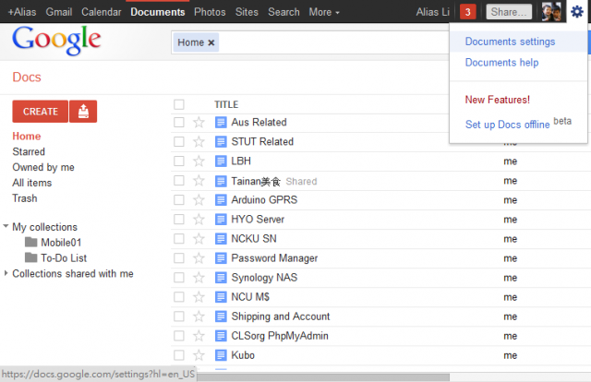Viewport: 591px width, 382px height.
Task: Click the horizontal scrollbar at bottom
Action: coord(323,377)
